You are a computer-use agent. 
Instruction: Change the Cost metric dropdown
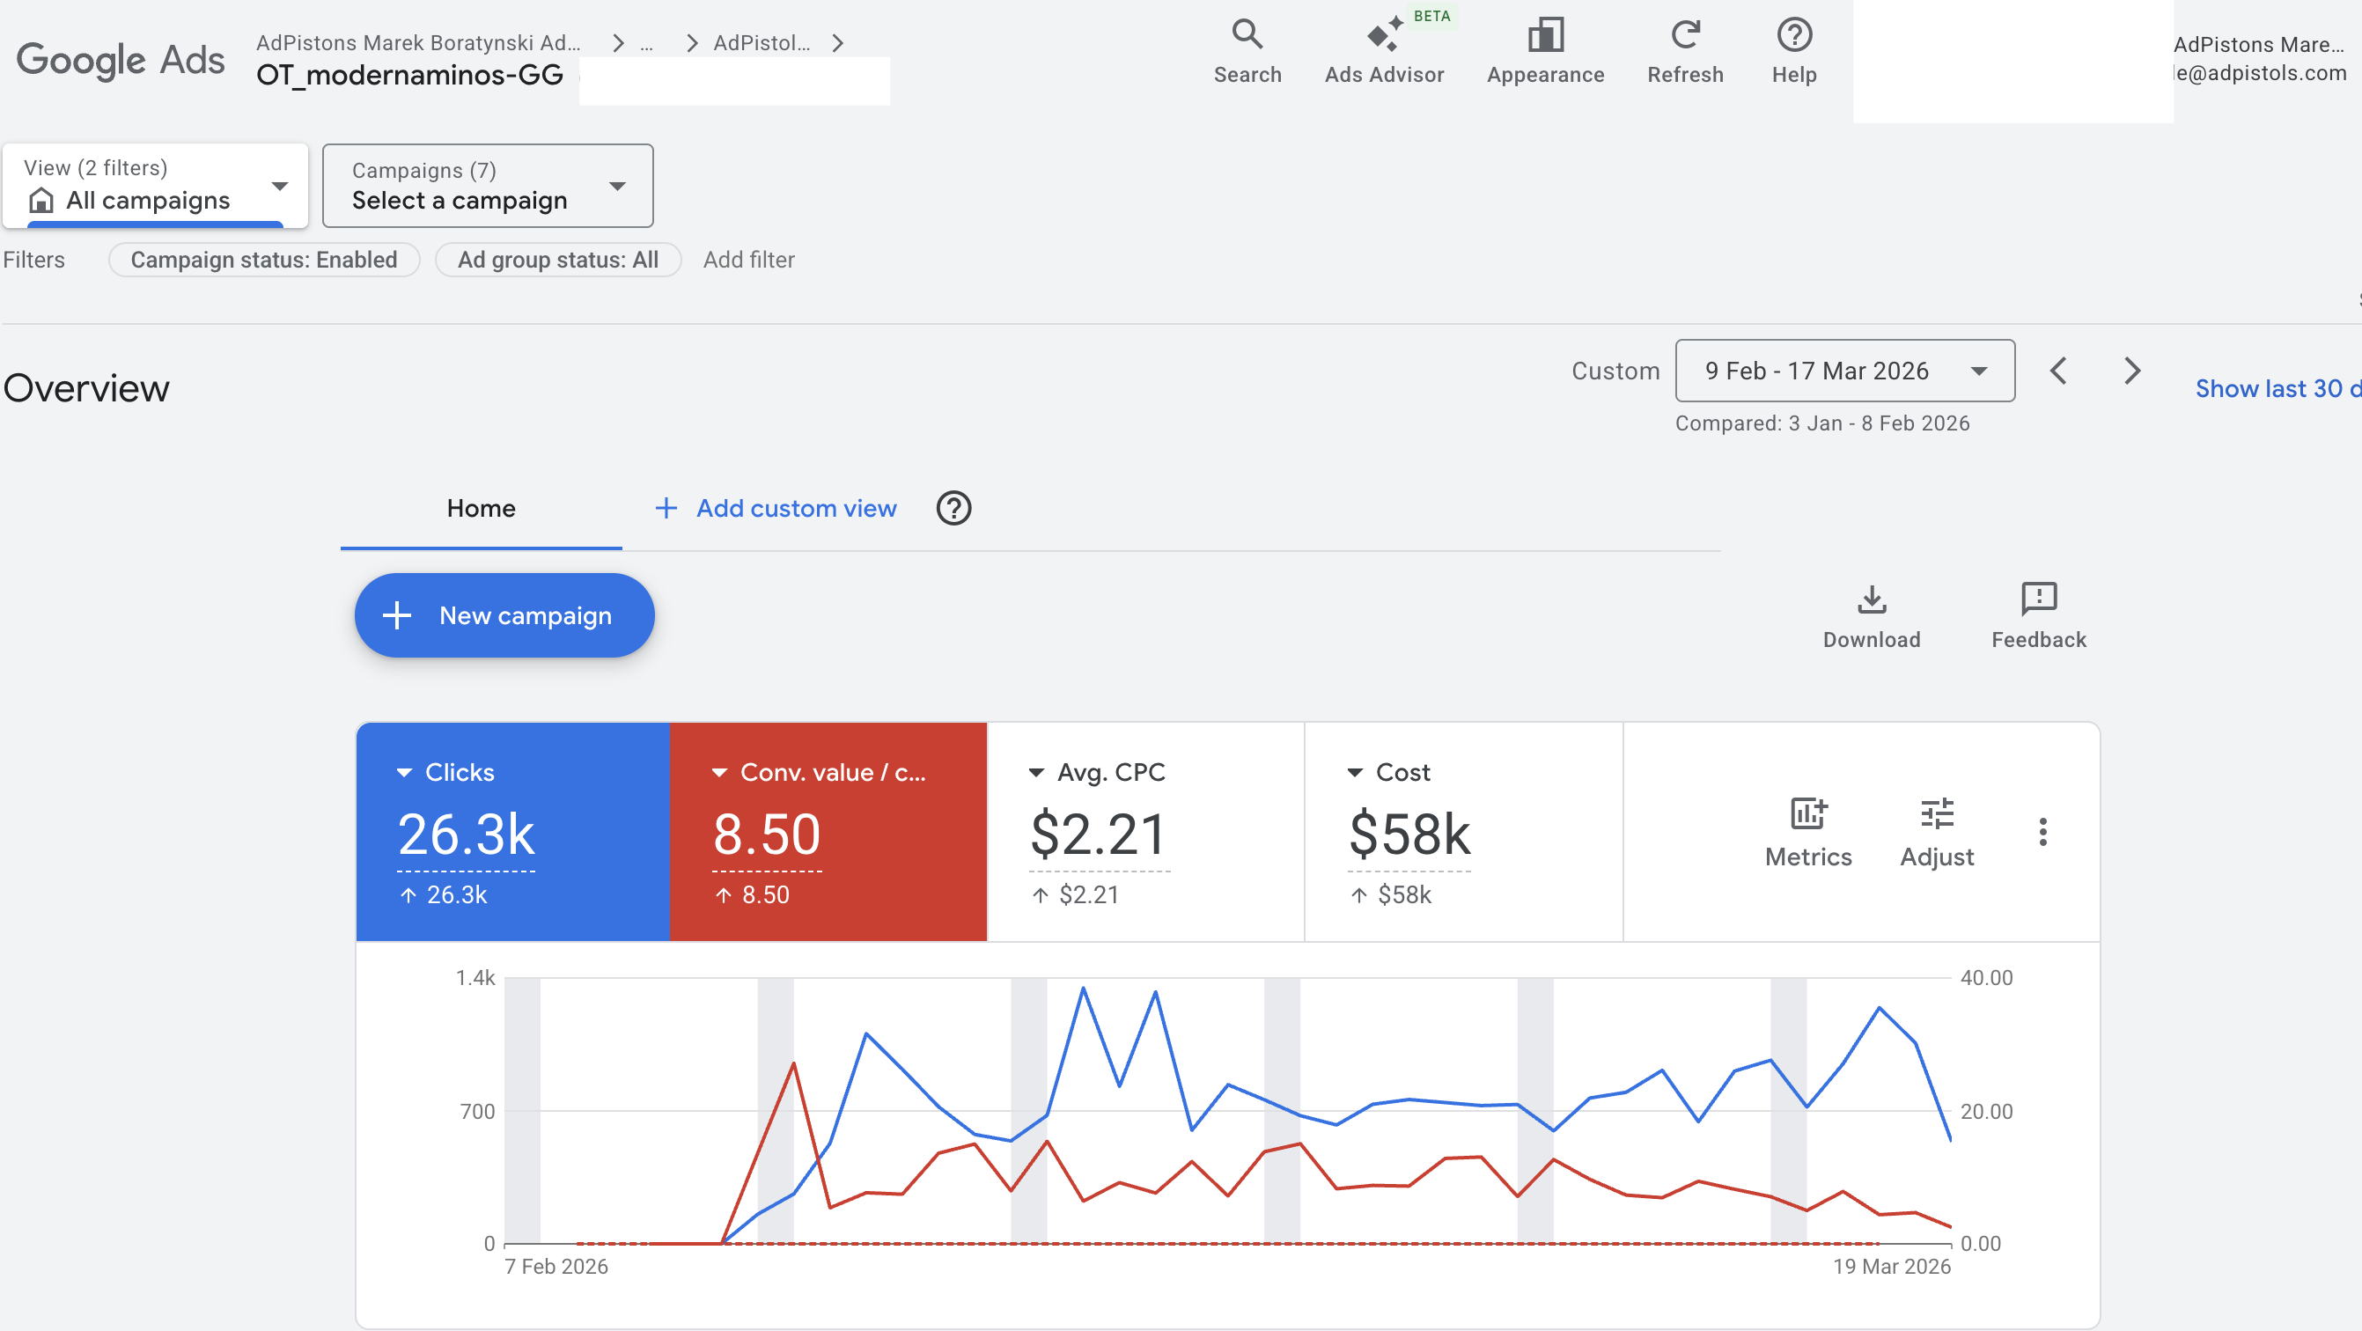(1388, 772)
